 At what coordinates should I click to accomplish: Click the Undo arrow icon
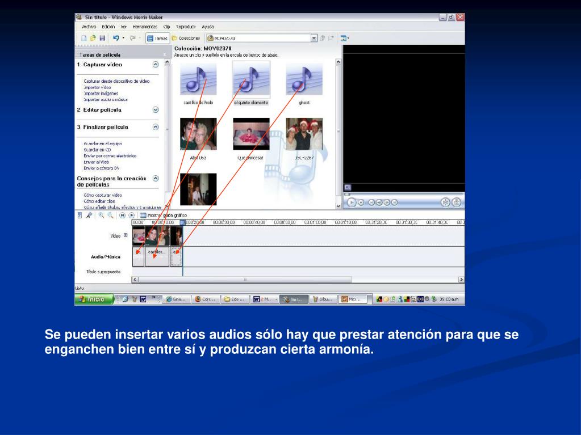115,38
